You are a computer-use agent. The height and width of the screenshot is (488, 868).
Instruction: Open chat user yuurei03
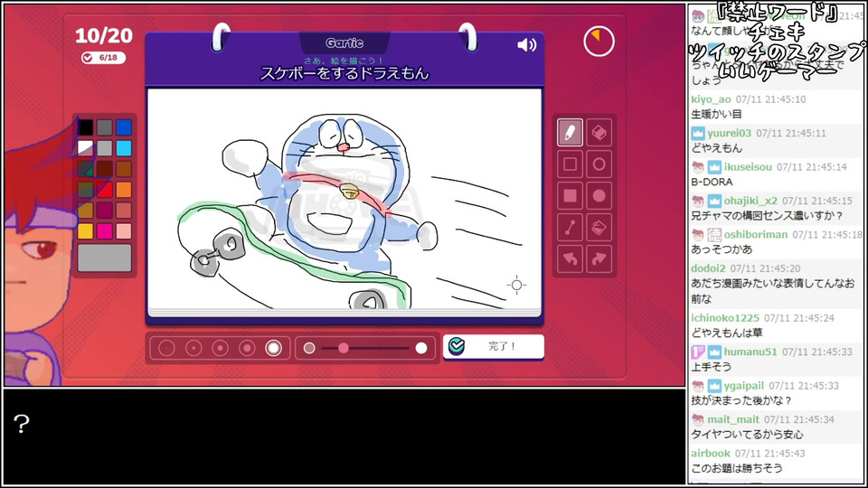(729, 134)
